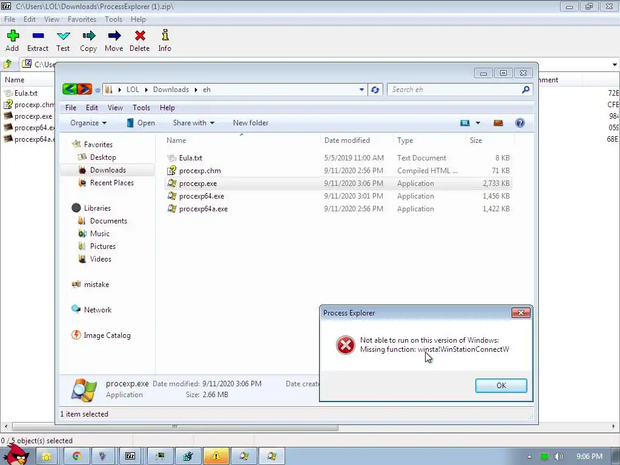The image size is (620, 465).
Task: Click the Delete red X in 7-Zip
Action: coord(140,36)
